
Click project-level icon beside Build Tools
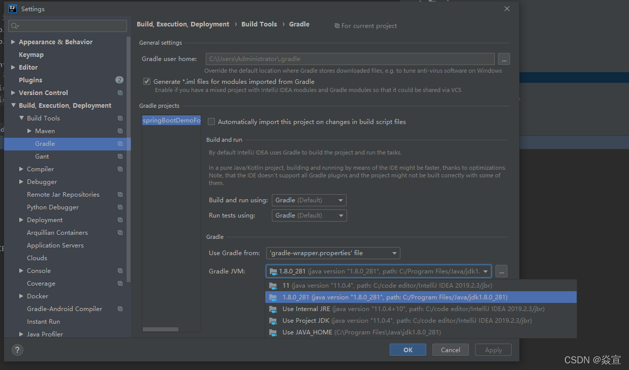[120, 118]
